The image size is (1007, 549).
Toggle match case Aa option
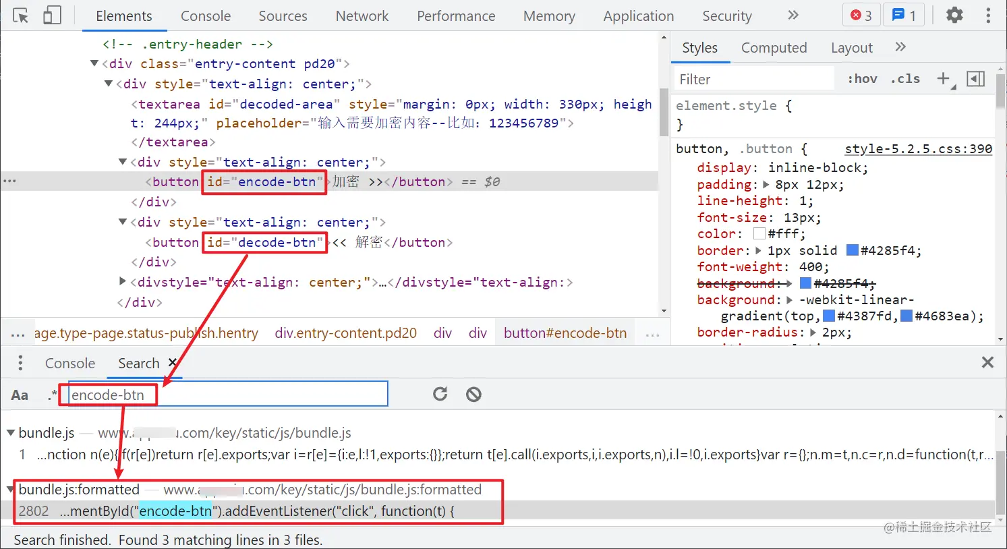click(20, 395)
